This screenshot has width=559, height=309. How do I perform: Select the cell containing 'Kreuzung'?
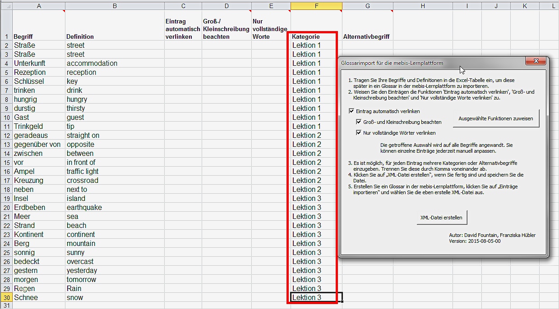click(39, 180)
